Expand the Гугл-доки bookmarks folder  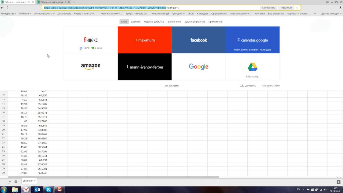point(178,13)
